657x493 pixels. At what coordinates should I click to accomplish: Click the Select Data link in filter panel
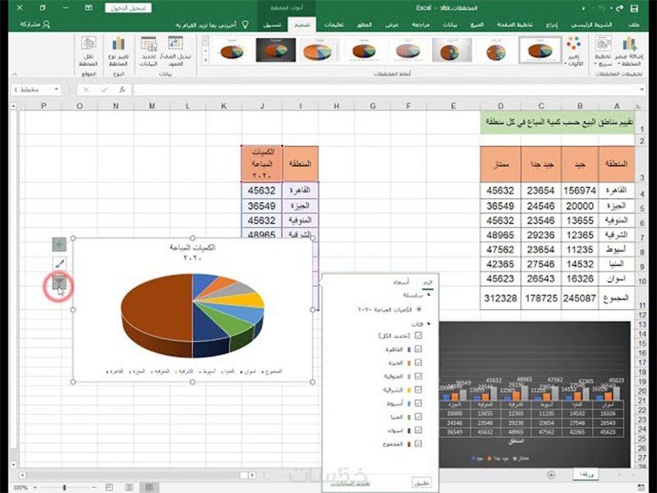(351, 483)
